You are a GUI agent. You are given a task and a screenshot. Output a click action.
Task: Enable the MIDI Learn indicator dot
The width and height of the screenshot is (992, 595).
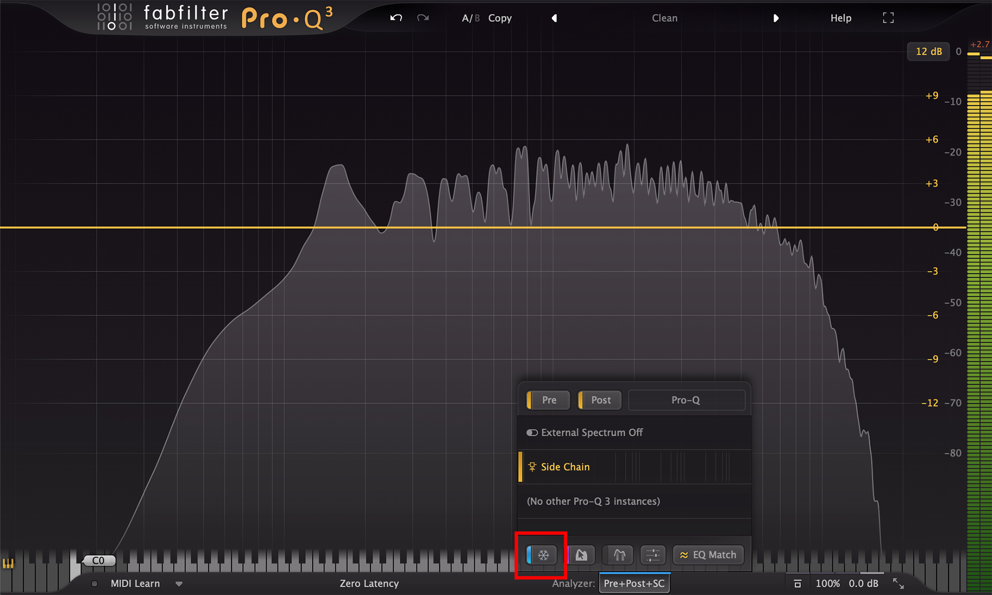point(95,584)
